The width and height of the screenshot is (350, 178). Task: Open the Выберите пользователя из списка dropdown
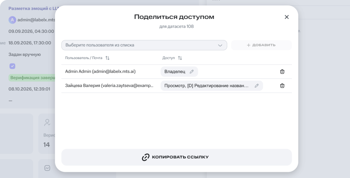click(x=144, y=45)
